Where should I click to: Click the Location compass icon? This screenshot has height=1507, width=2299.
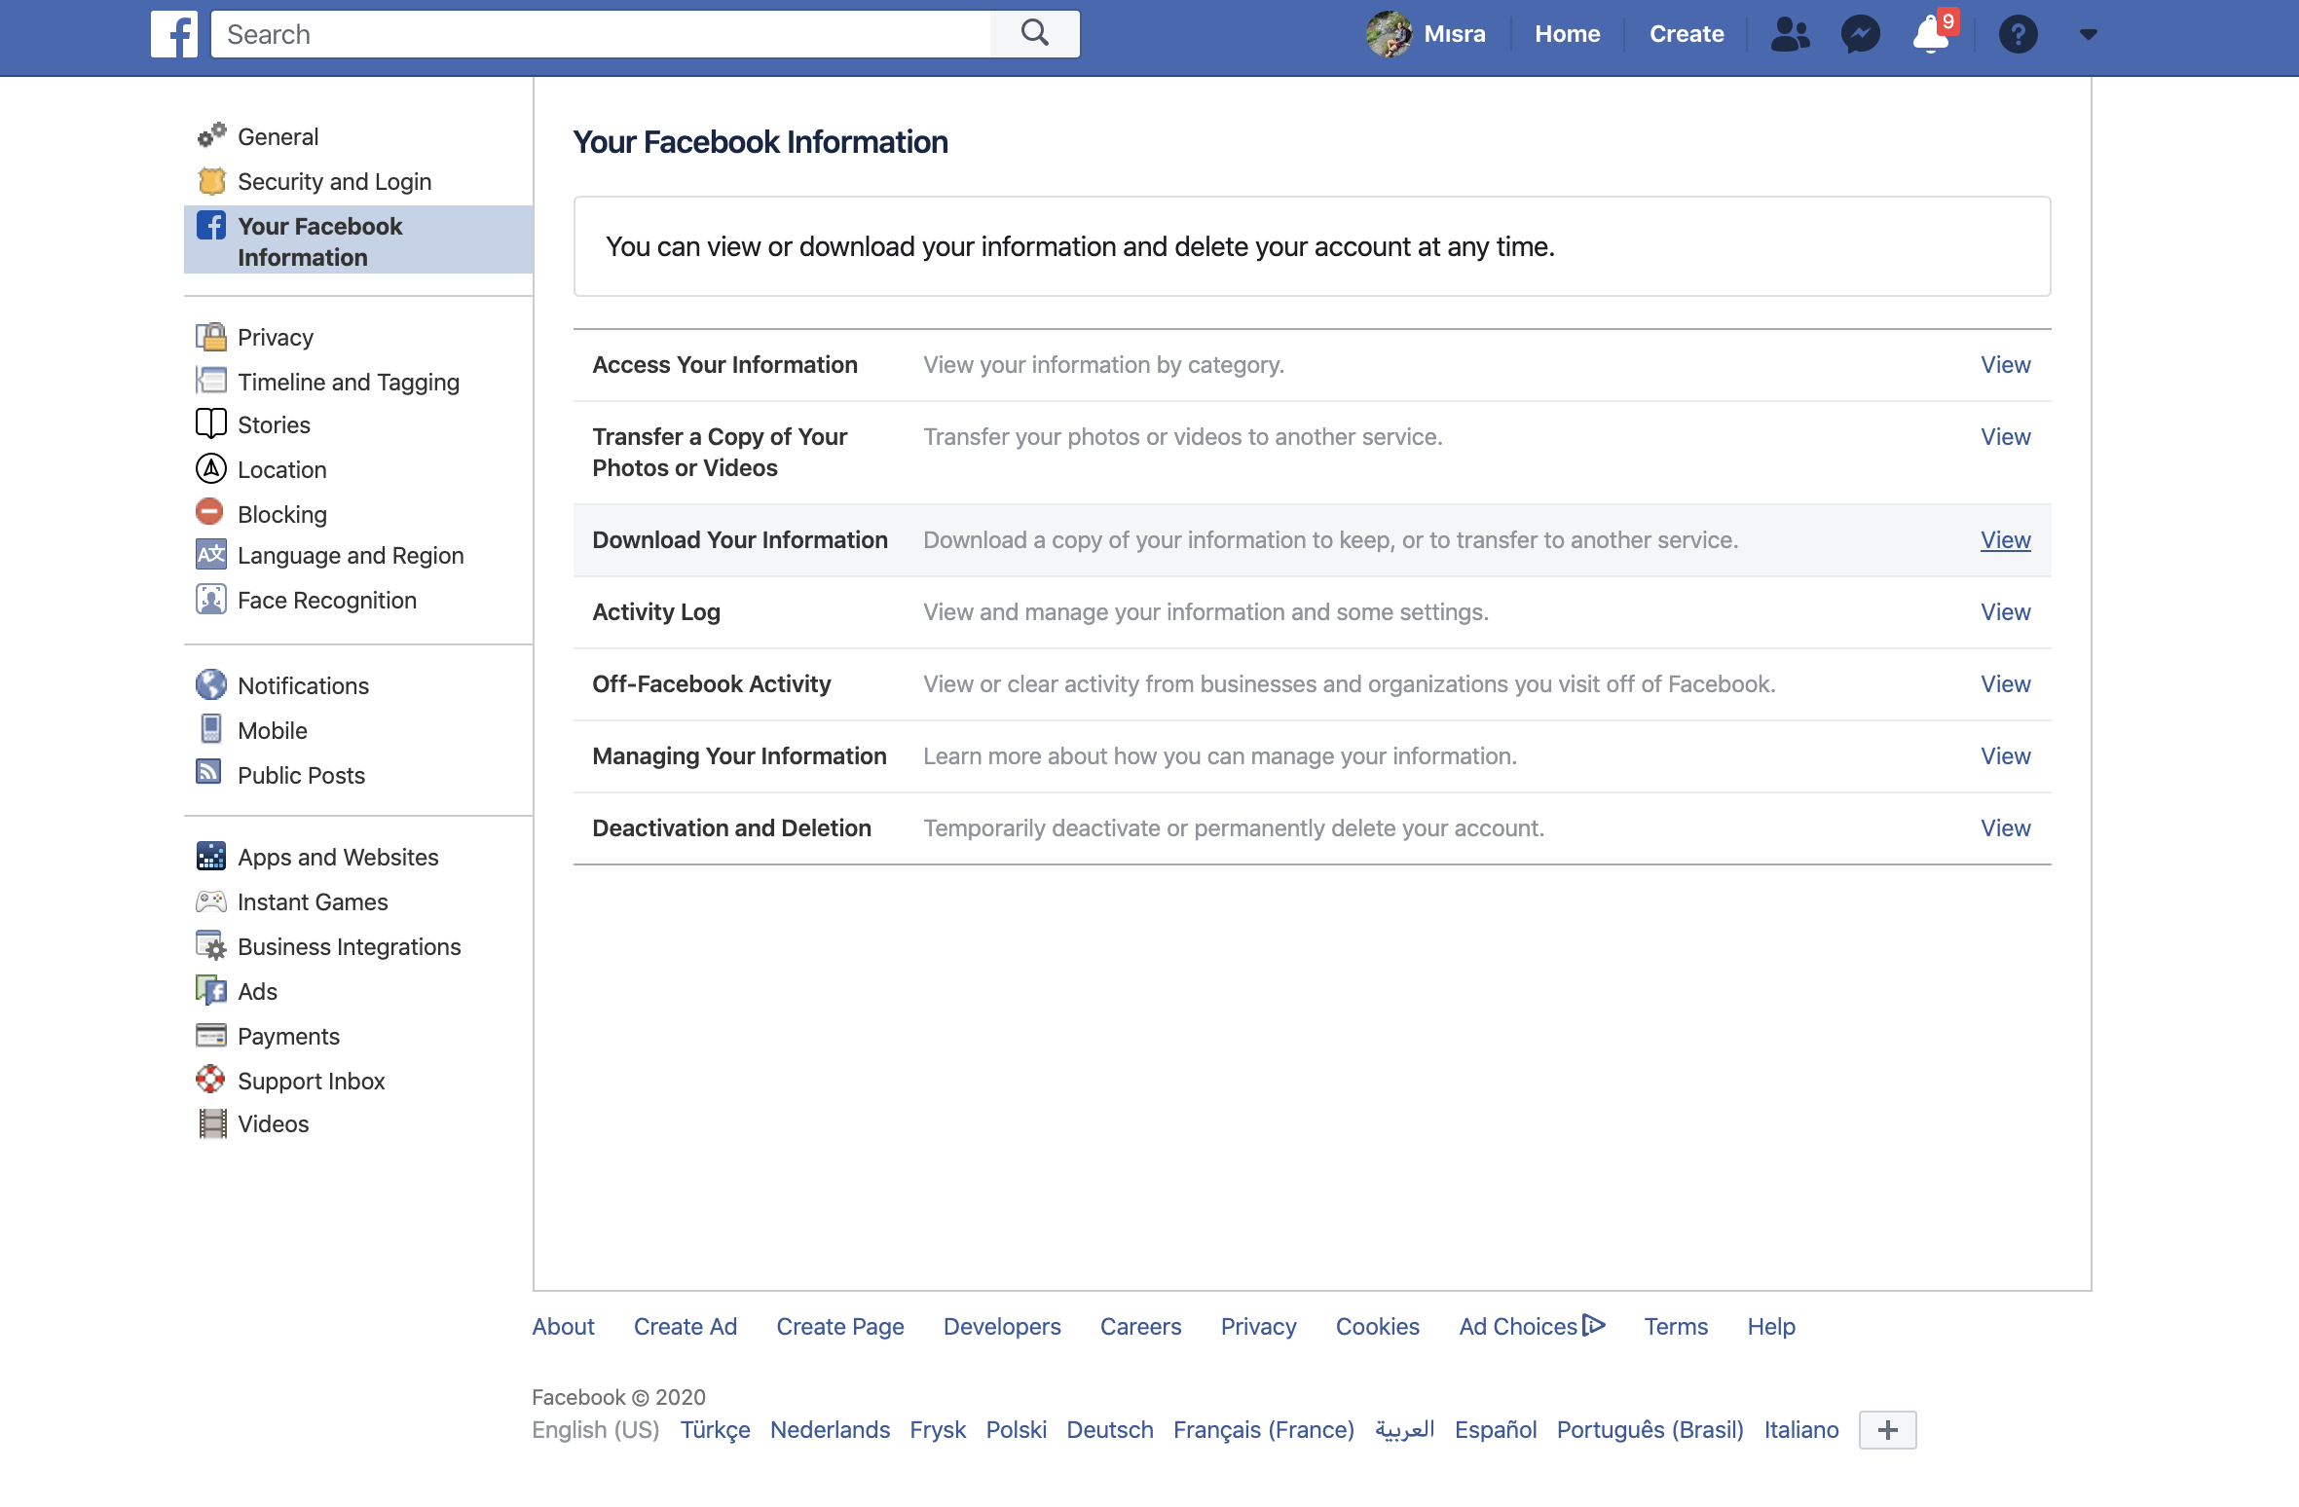click(211, 468)
